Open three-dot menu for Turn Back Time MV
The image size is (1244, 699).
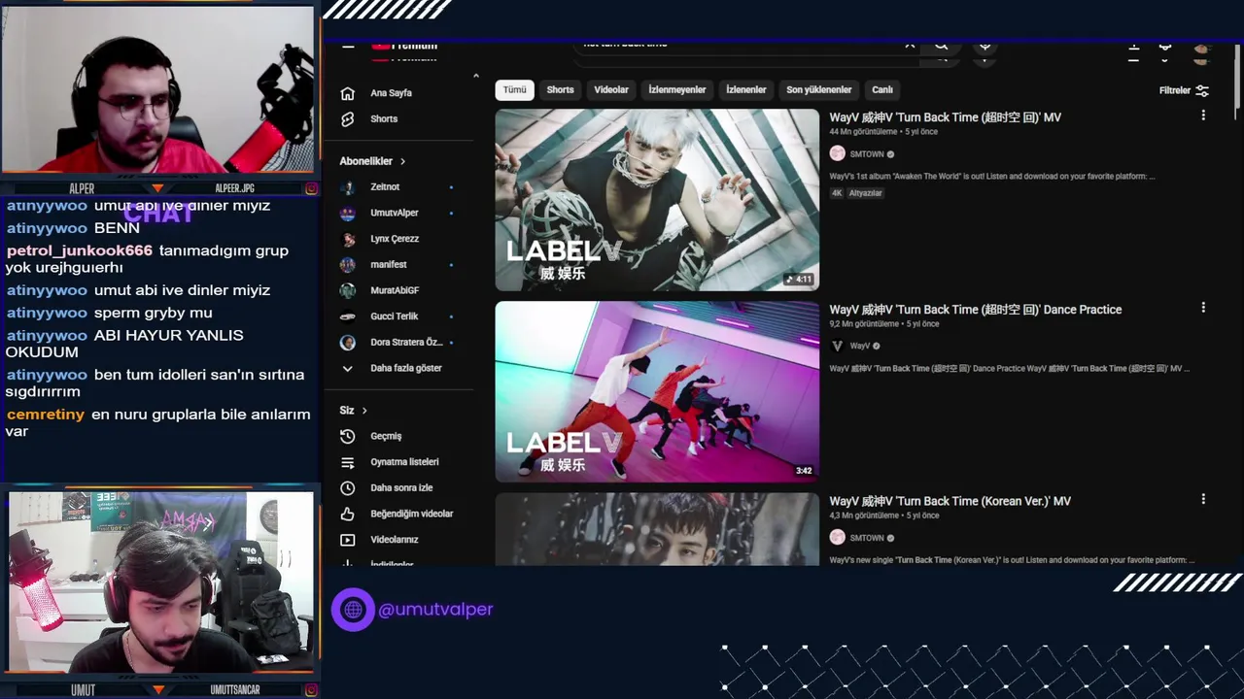point(1203,116)
